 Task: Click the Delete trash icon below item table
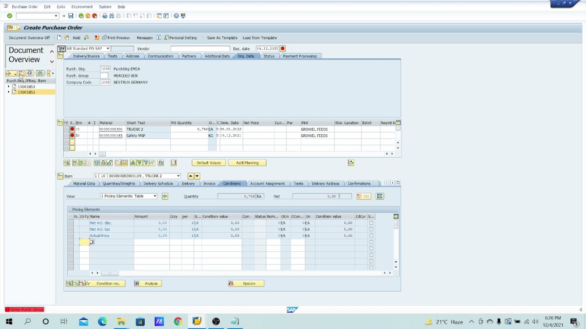point(97,163)
